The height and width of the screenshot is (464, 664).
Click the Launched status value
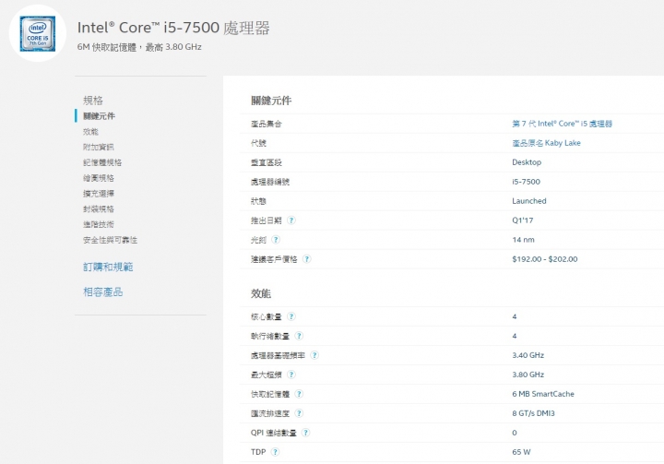[x=529, y=201]
